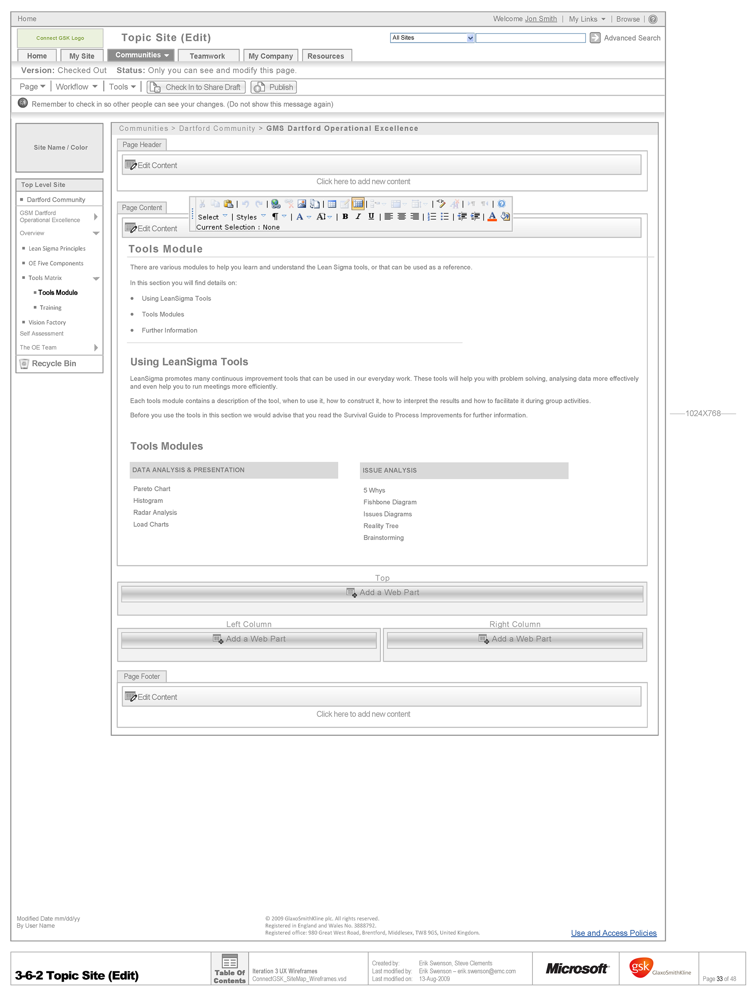Viewport: 751px width, 990px height.
Task: Toggle underline formatting
Action: click(371, 217)
